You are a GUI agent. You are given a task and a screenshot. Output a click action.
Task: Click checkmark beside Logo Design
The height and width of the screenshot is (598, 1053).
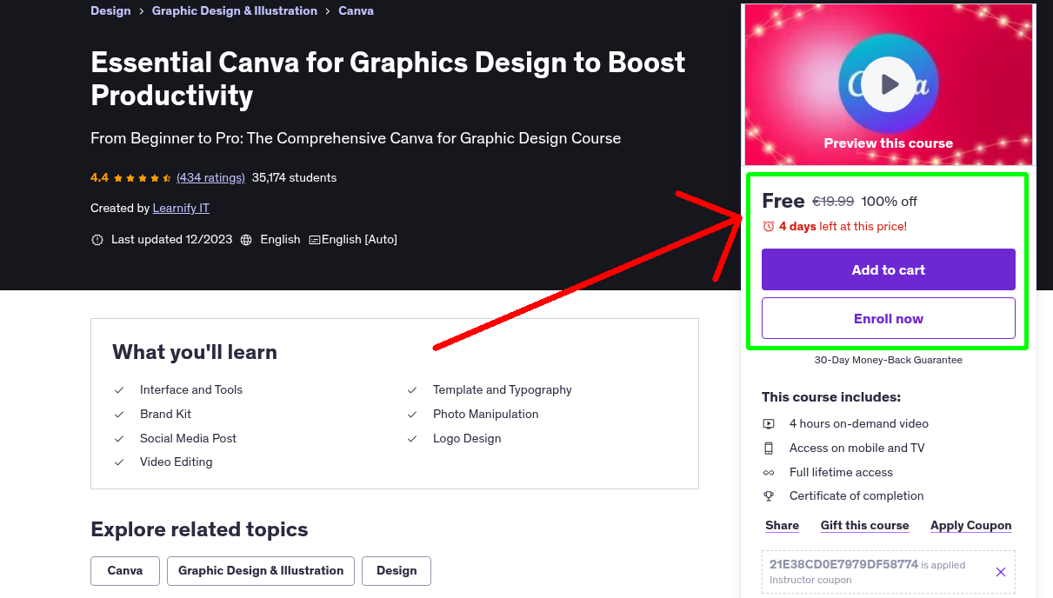(412, 439)
